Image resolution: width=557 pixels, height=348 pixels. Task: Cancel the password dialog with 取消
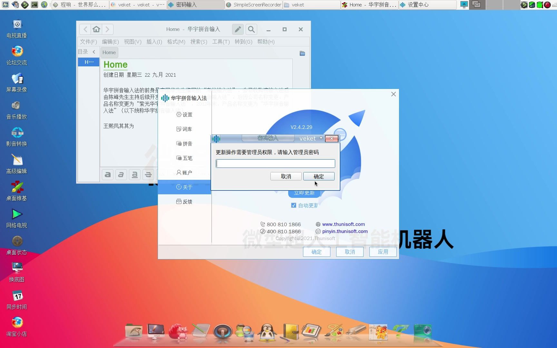286,176
